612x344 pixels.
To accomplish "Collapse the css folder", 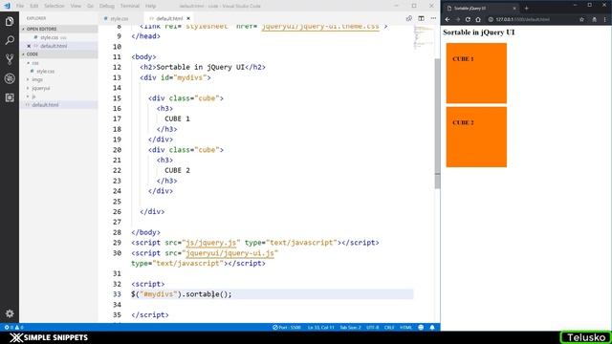I will pos(28,63).
